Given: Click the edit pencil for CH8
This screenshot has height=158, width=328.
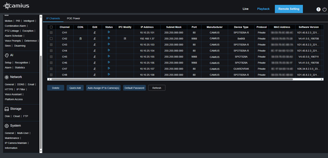Looking at the screenshot, I should coord(95,75).
